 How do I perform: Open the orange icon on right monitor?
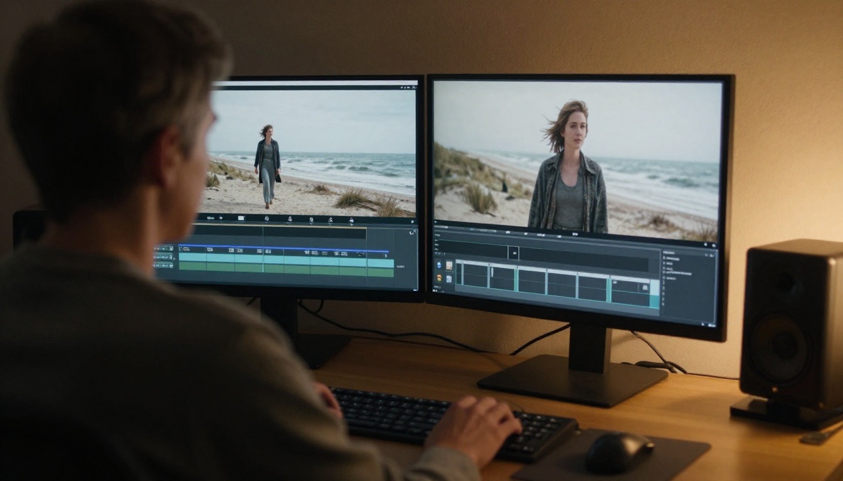click(439, 277)
